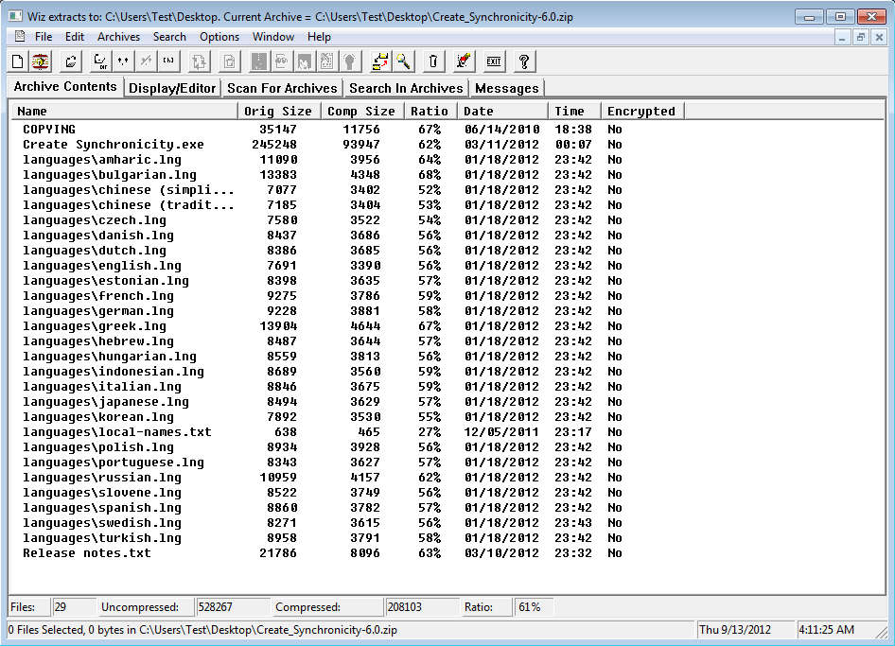Sort by the Name column header
The image size is (895, 646).
tap(125, 112)
